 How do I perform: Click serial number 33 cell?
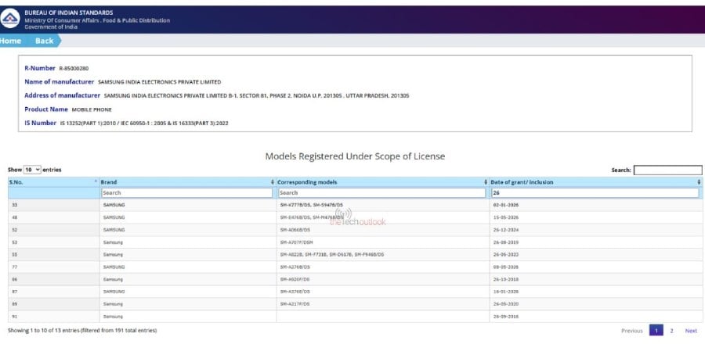tap(54, 205)
